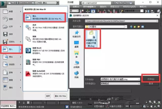The width and height of the screenshot is (162, 109).
Task: Click the Create New Folder icon in dialog
Action: tap(139, 27)
